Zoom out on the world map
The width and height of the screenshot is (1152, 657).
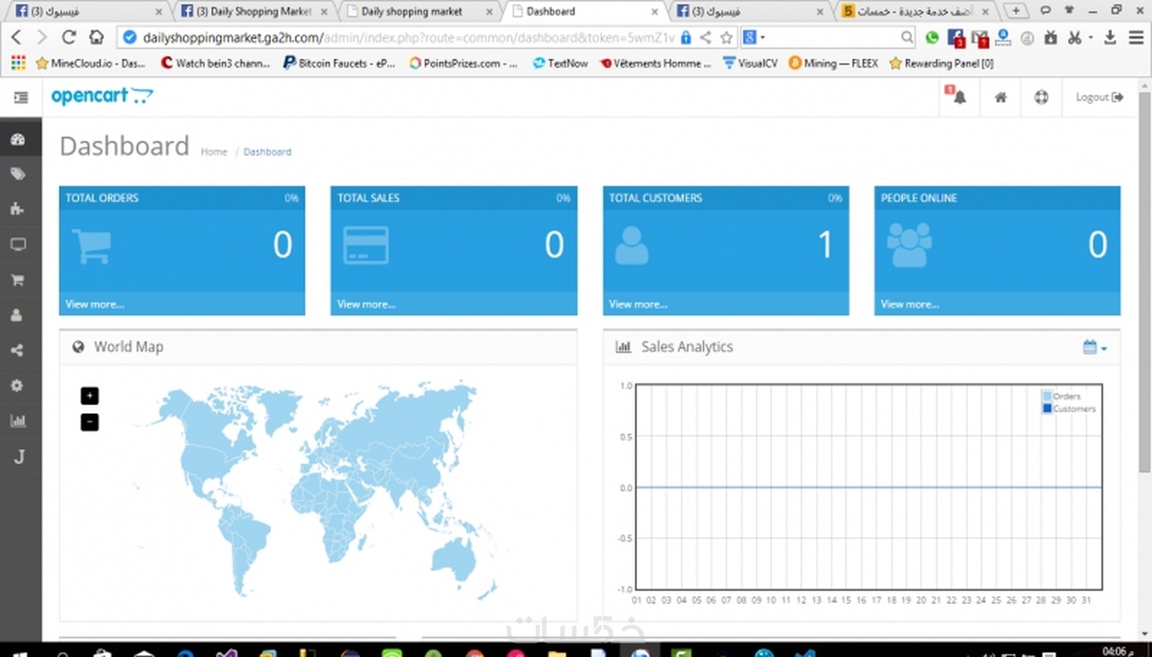(x=89, y=422)
